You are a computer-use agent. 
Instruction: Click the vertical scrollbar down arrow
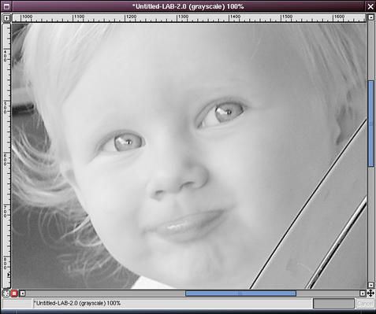tap(370, 285)
